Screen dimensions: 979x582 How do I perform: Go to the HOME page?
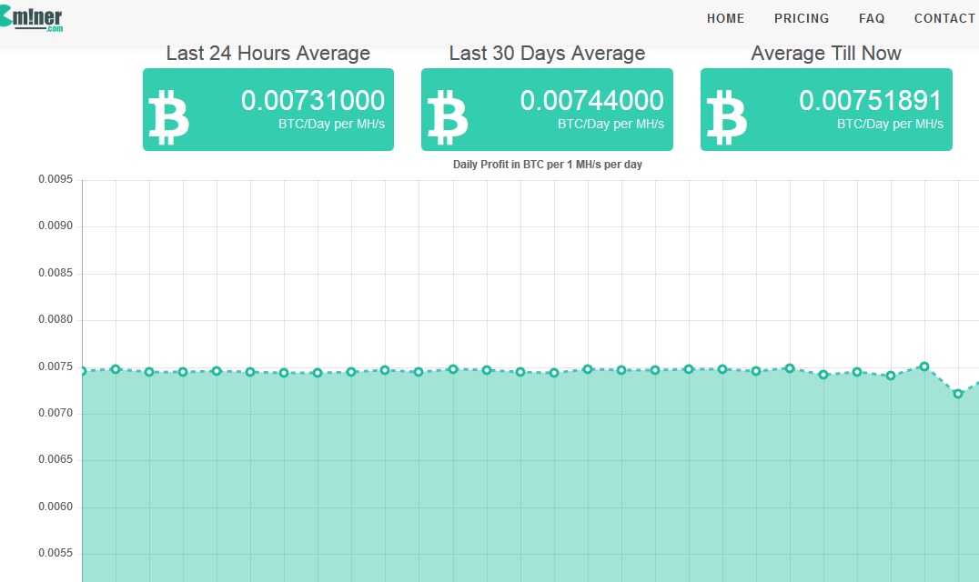(x=725, y=18)
